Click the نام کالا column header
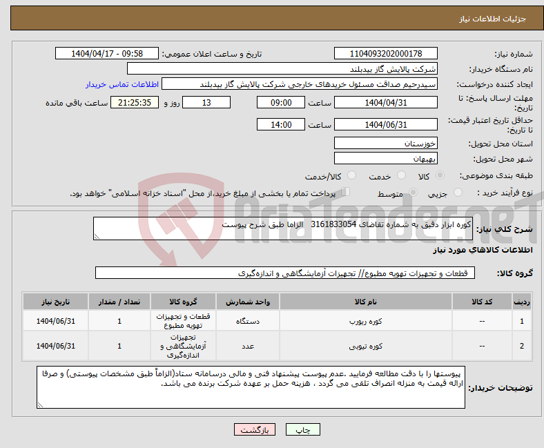544x448 pixels. (x=366, y=302)
